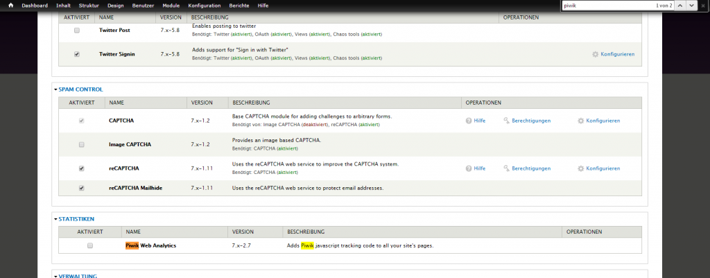This screenshot has width=710, height=278.
Task: Click the gear icon in reCAPTCHA row
Action: tap(581, 168)
